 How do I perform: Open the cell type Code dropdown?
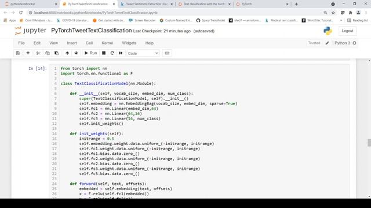click(x=143, y=53)
